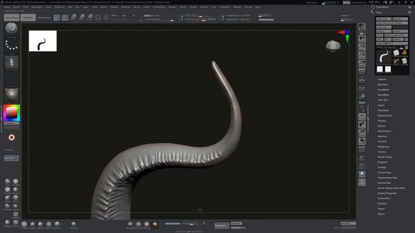This screenshot has width=415, height=233.
Task: Expand the Subtool subpalette
Action: (382, 79)
